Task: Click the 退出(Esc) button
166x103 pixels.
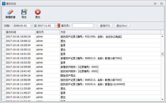Action: pyautogui.click(x=122, y=26)
